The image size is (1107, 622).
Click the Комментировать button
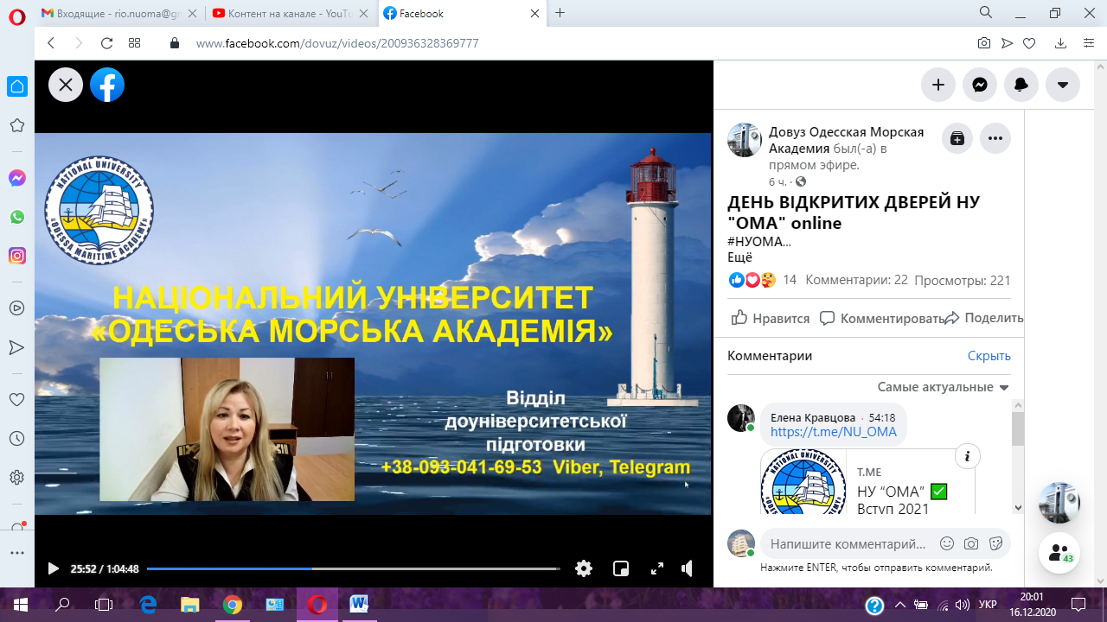(x=881, y=318)
